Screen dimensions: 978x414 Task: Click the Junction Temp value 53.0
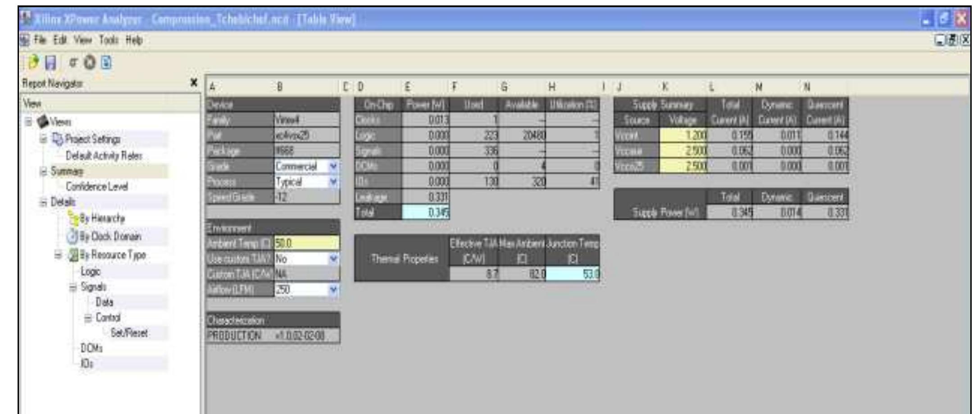tap(573, 274)
